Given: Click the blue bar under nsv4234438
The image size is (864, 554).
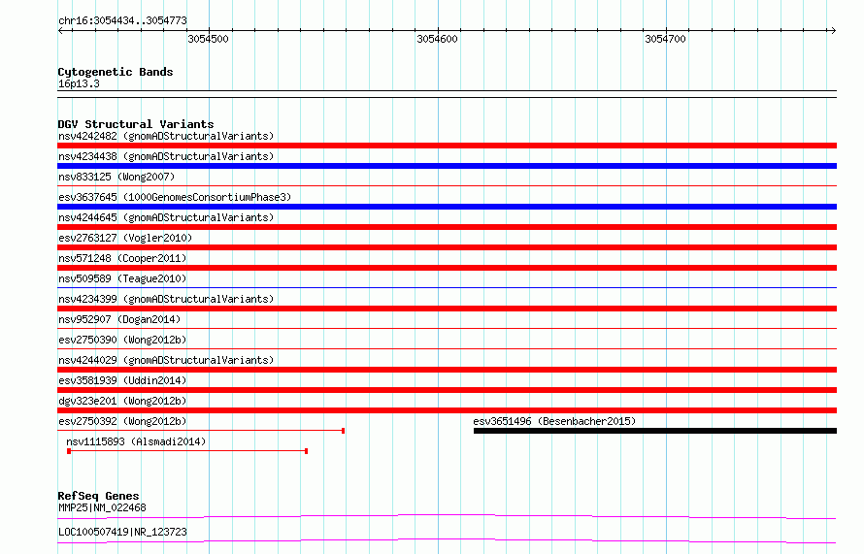Looking at the screenshot, I should (x=447, y=166).
